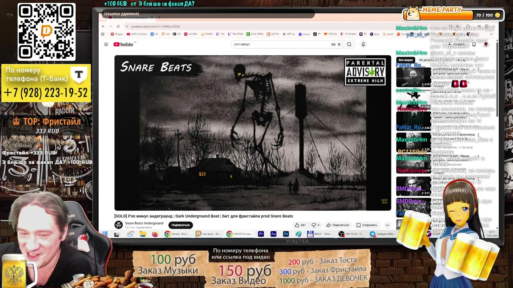Viewport: 513px width, 288px height.
Task: Save the video with Сохранить
Action: coord(367,225)
